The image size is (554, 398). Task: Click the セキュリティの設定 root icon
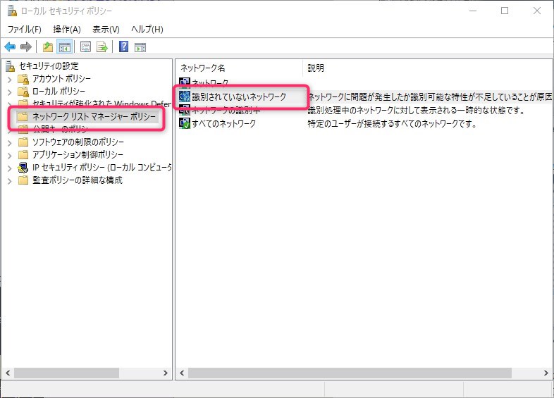click(x=11, y=66)
